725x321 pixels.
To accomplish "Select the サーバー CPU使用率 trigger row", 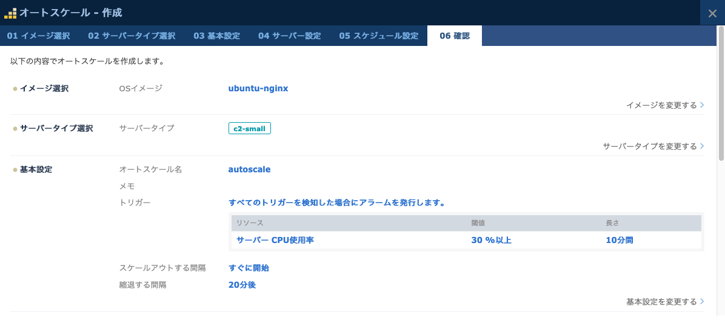I will coord(275,240).
